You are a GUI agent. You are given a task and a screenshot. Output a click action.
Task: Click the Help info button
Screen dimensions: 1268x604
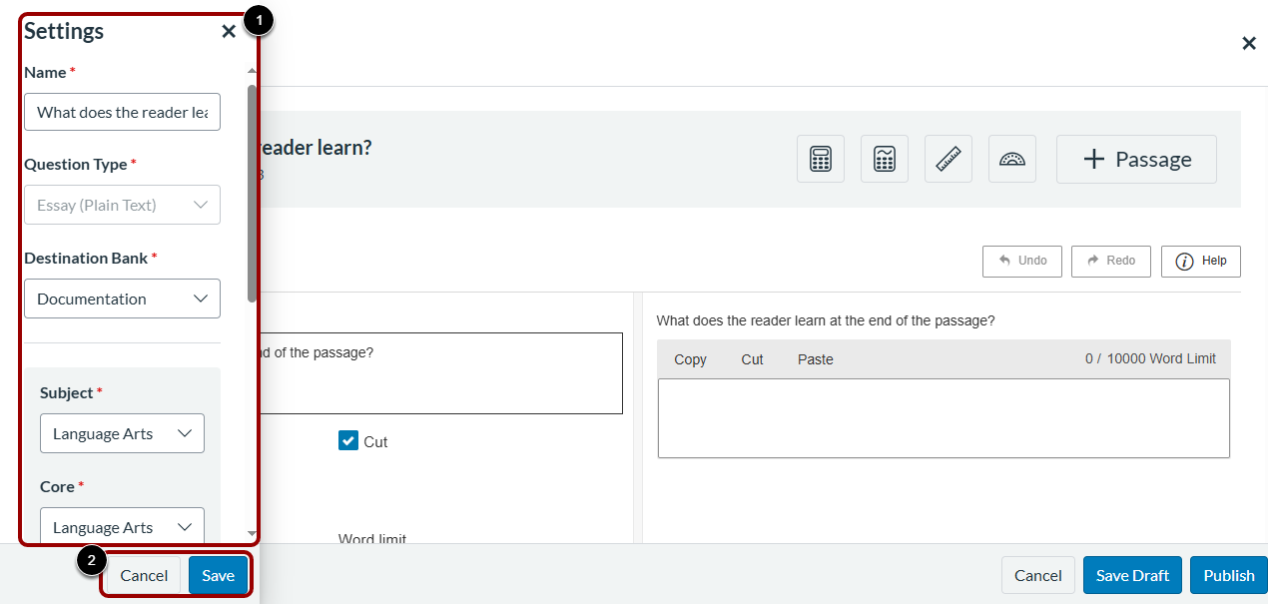pyautogui.click(x=1201, y=261)
